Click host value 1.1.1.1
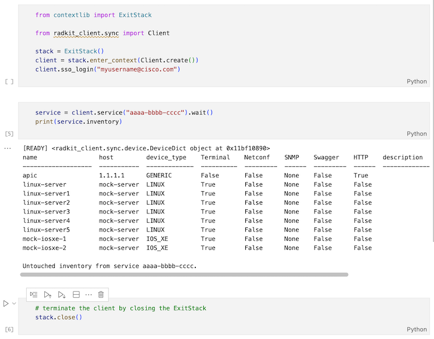The image size is (434, 339). (x=112, y=176)
